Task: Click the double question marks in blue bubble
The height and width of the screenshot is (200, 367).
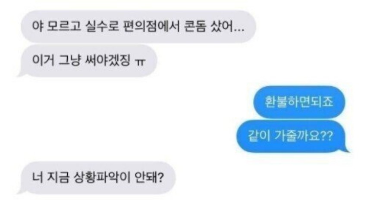Action: coord(326,136)
